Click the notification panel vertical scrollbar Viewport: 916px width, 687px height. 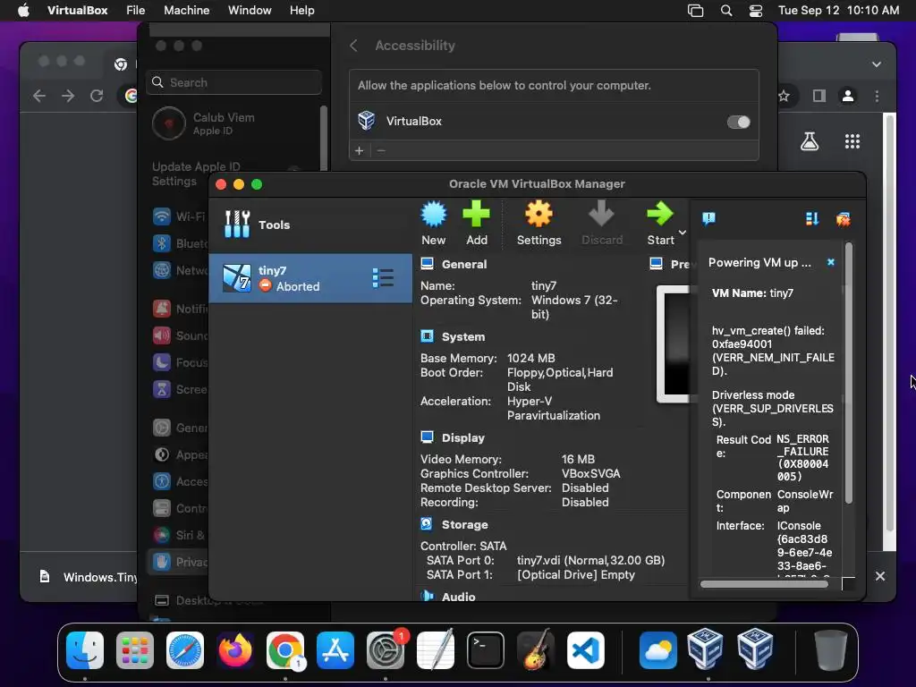tap(849, 374)
